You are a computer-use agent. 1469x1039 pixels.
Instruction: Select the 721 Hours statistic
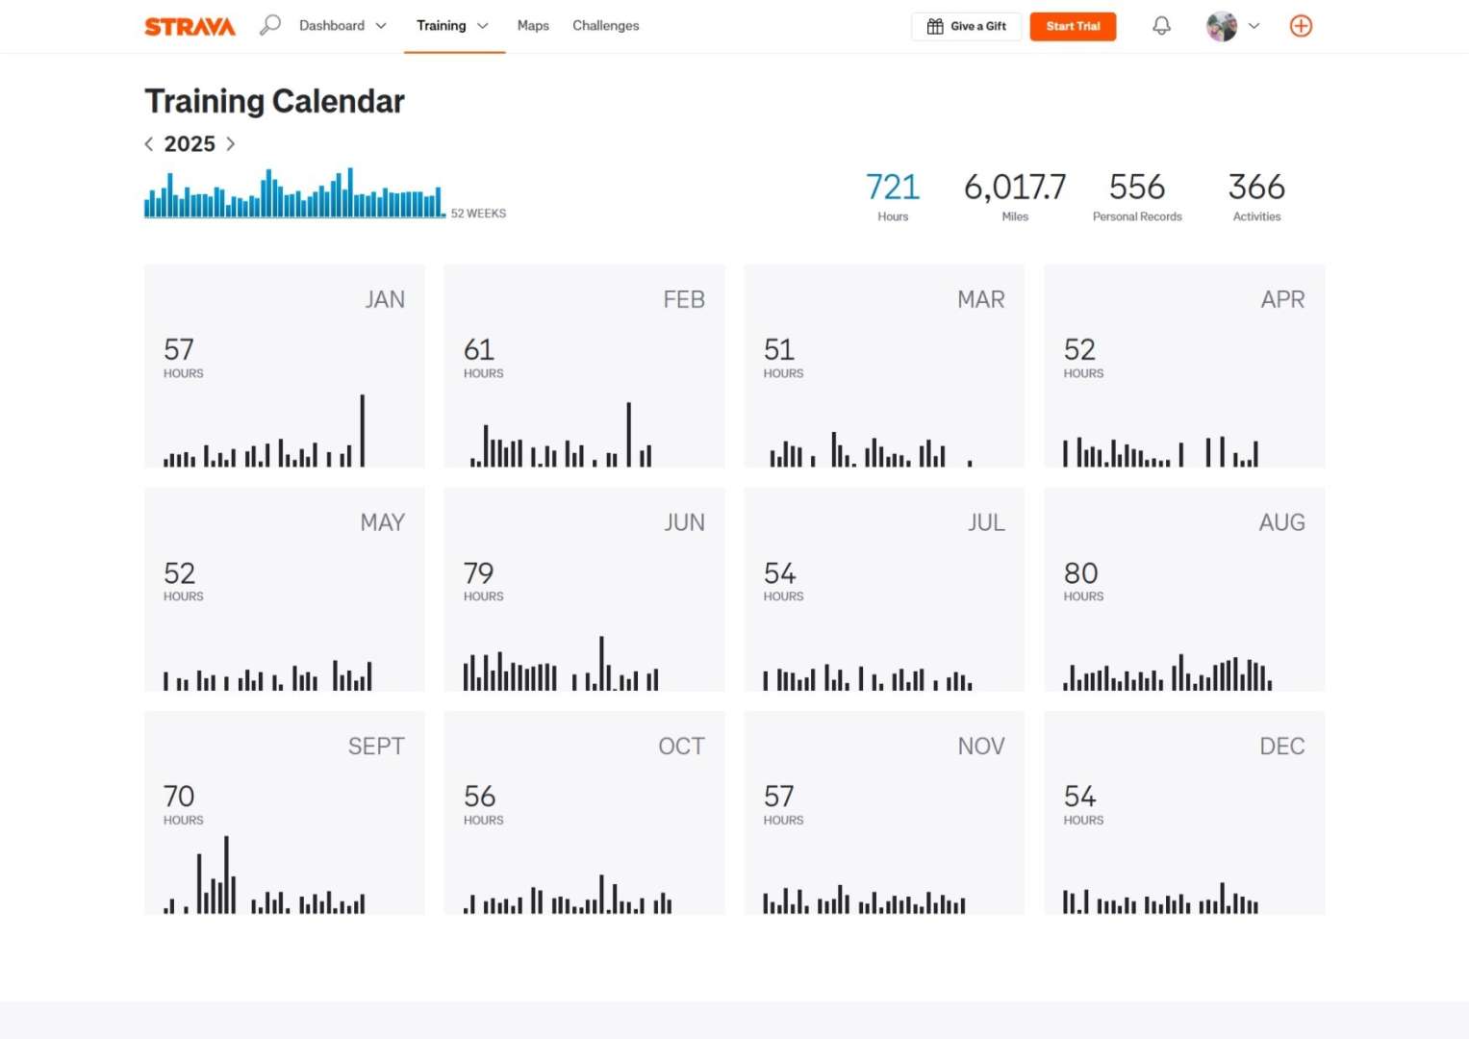click(892, 196)
